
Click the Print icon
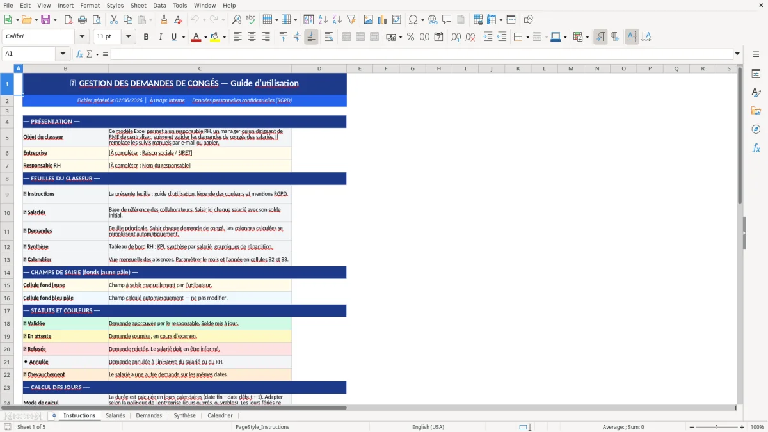point(83,20)
